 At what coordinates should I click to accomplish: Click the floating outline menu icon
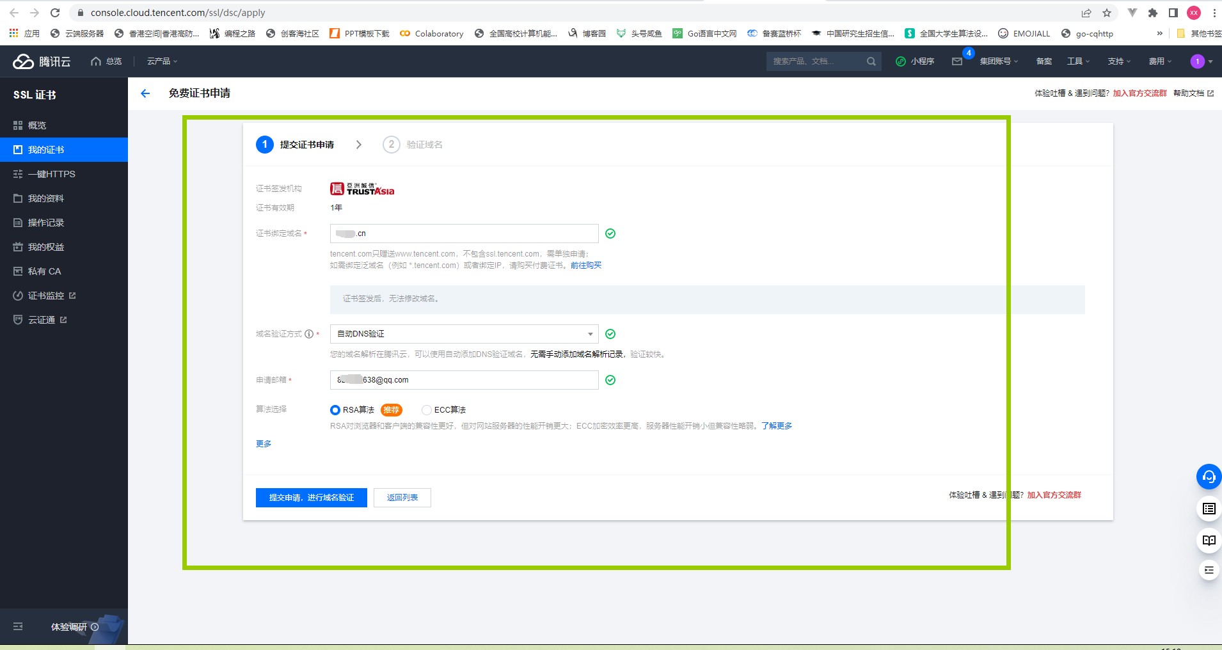[x=1209, y=570]
